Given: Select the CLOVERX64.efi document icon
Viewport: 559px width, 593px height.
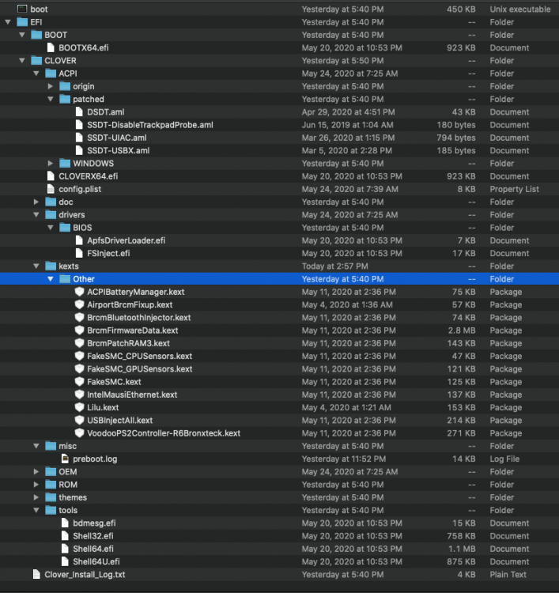Looking at the screenshot, I should 51,176.
